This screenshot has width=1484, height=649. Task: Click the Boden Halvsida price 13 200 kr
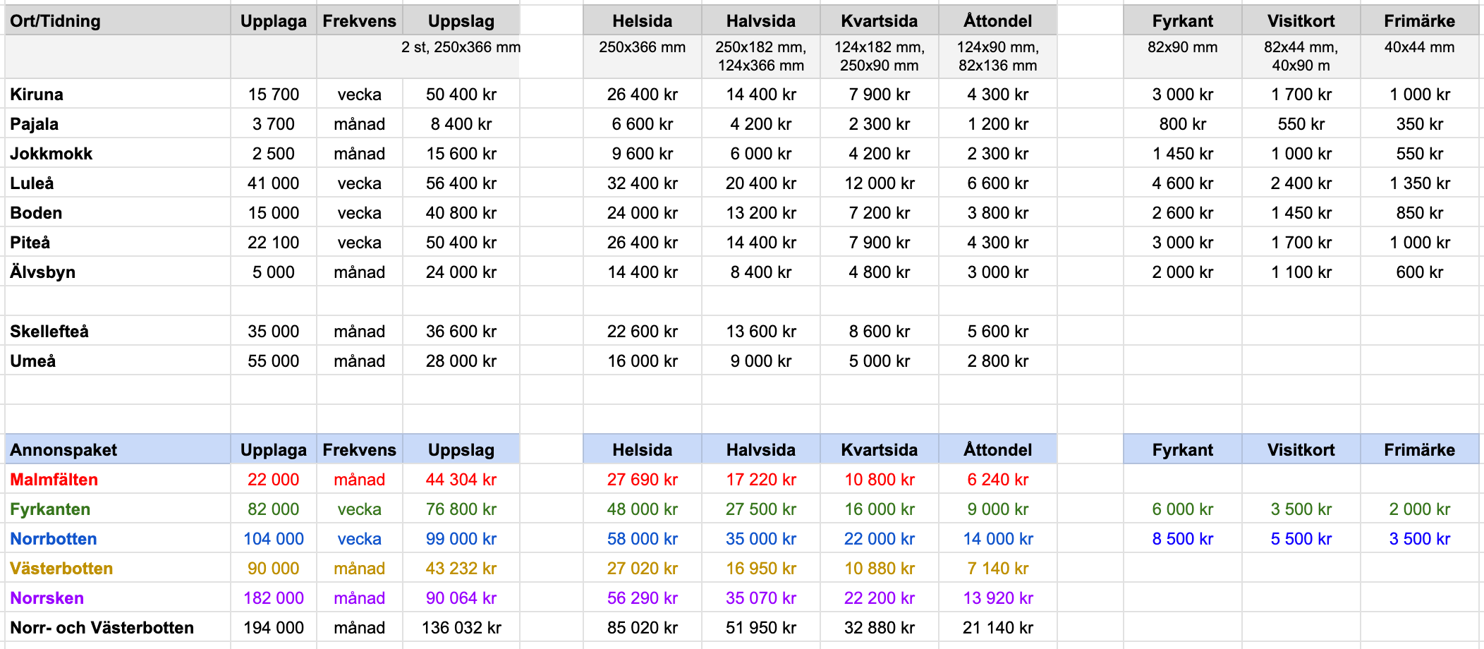coord(760,213)
